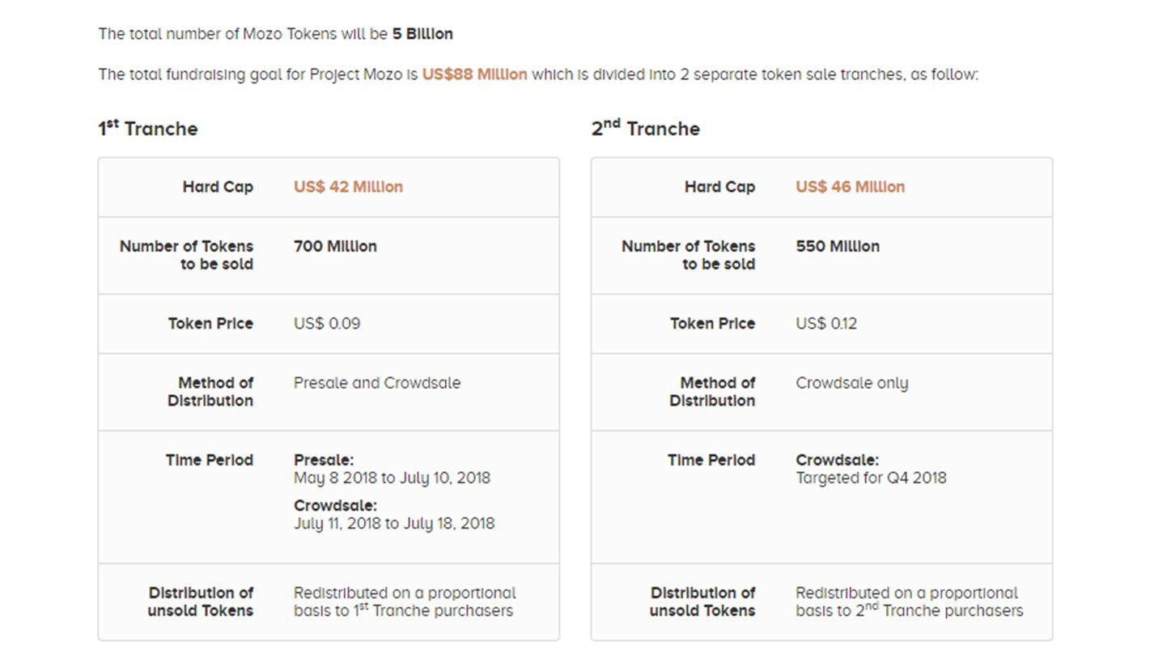Select the 1st Tranche heading
The width and height of the screenshot is (1171, 659).
[148, 129]
